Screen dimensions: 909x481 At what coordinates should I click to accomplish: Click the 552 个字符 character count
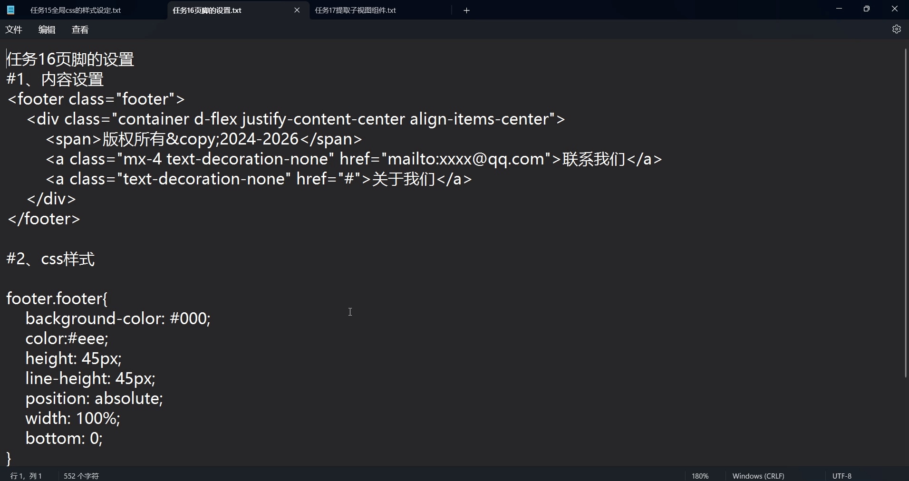81,475
